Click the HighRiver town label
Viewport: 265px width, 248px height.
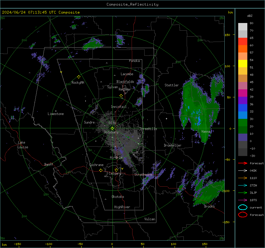pyautogui.click(x=122, y=207)
